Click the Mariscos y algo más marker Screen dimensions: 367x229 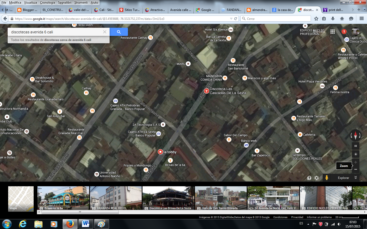coord(245,78)
